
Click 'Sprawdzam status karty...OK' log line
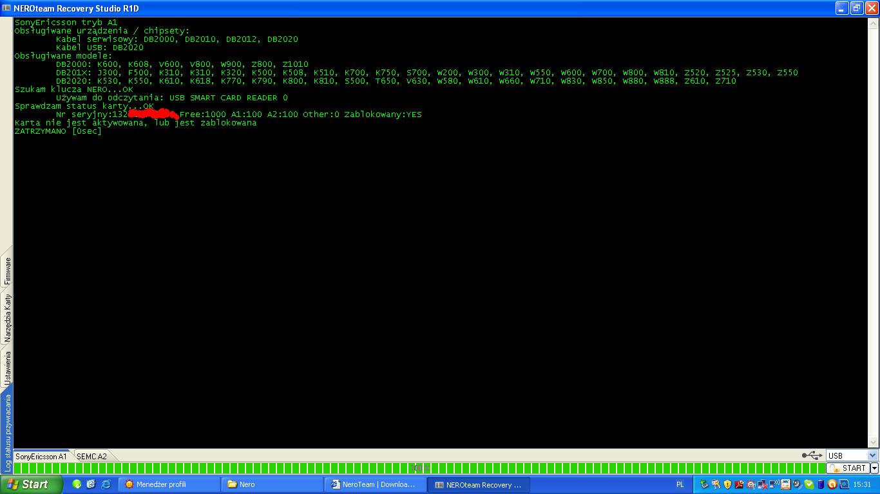click(84, 106)
